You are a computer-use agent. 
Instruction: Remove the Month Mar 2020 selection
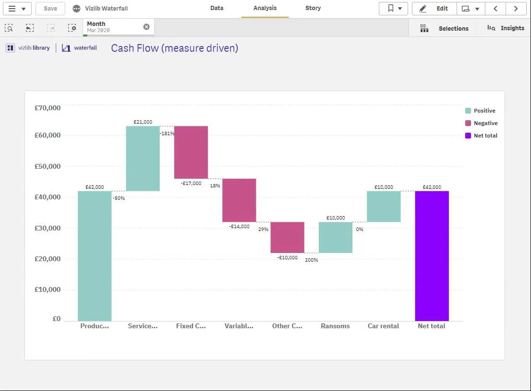tap(146, 27)
